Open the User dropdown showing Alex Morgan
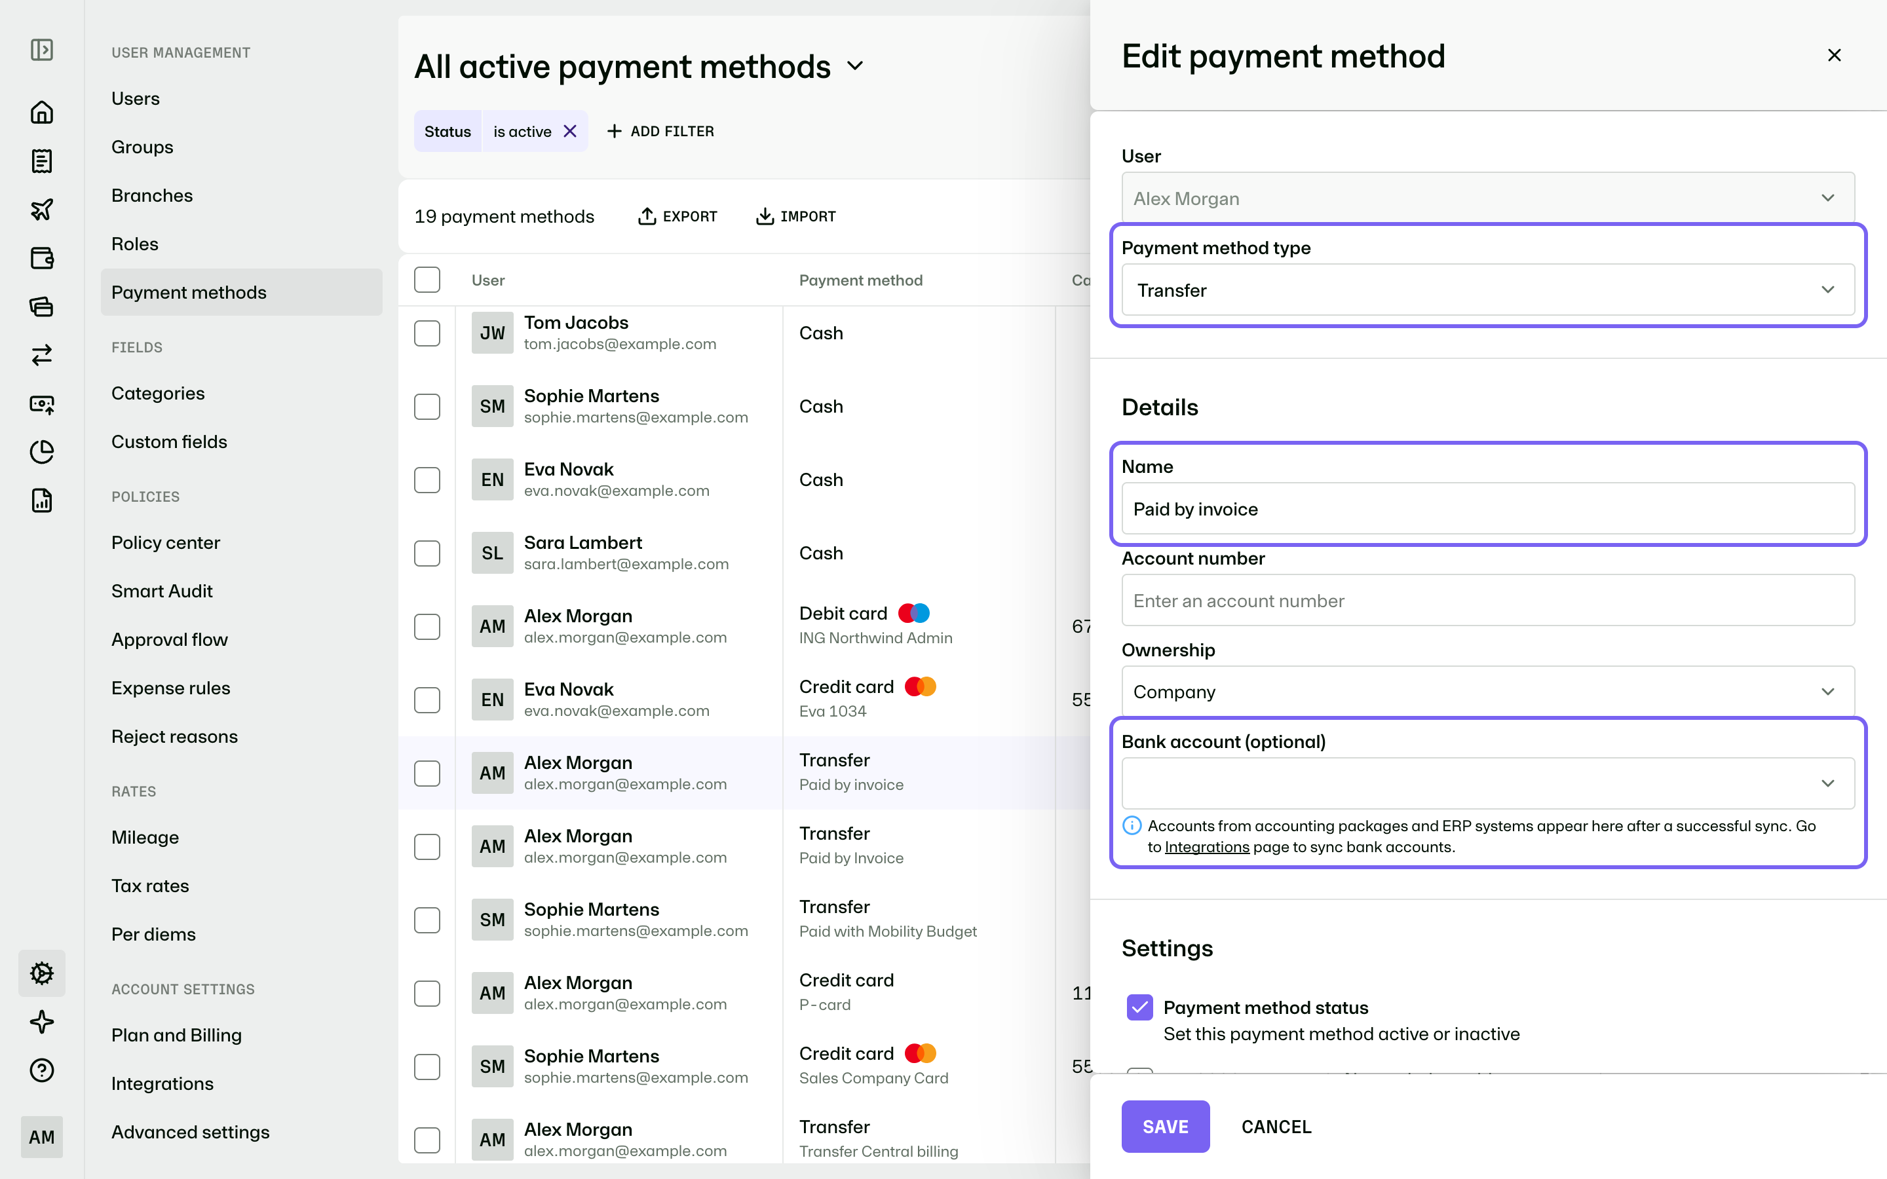This screenshot has width=1887, height=1179. pos(1488,198)
